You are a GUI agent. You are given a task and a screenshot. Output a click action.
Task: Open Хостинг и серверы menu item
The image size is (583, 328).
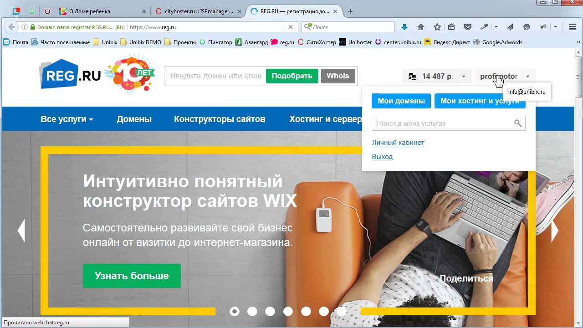[326, 119]
